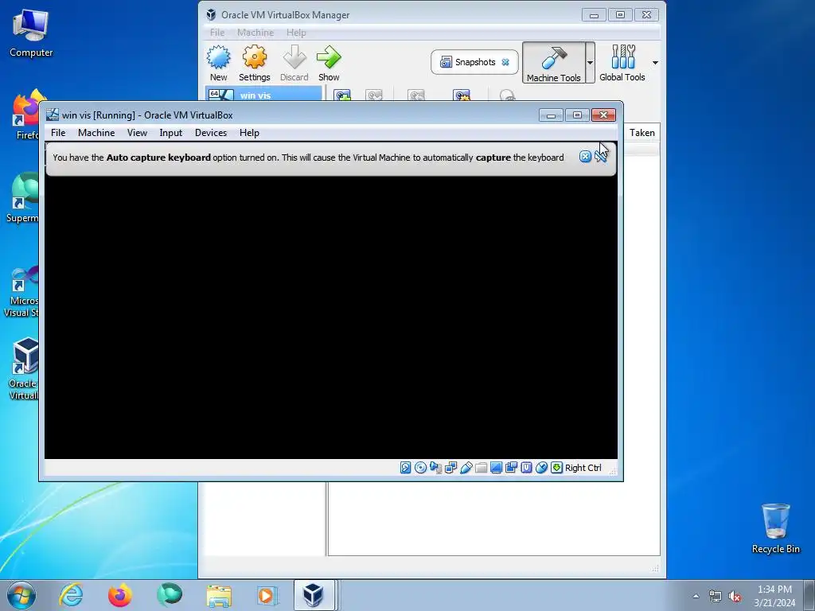Select the Snapshots tool pill
815x611 pixels.
468,62
